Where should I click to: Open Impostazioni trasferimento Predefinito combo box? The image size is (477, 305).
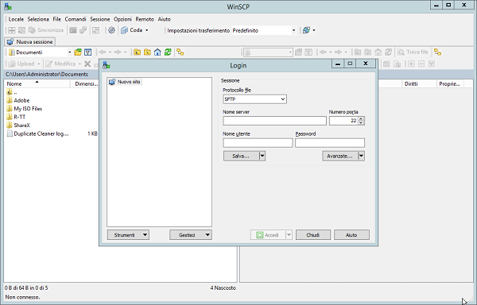point(264,30)
